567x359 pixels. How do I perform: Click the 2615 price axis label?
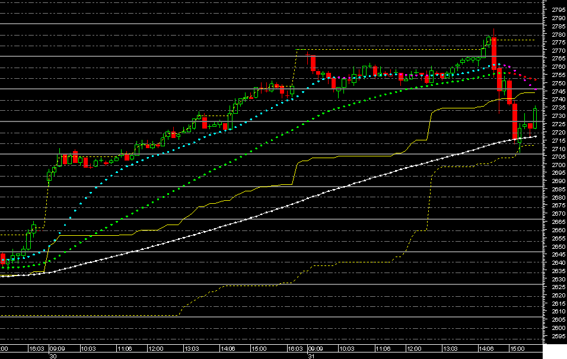pos(559,303)
